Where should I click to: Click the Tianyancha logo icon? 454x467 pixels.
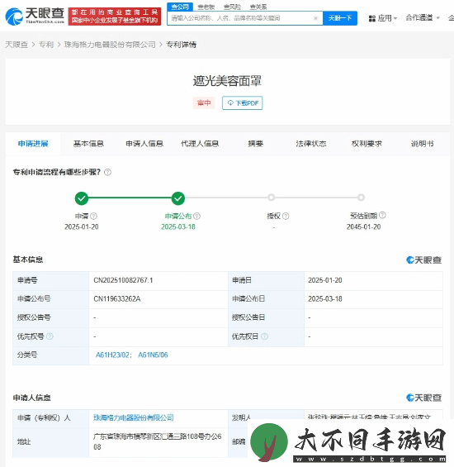(14, 16)
